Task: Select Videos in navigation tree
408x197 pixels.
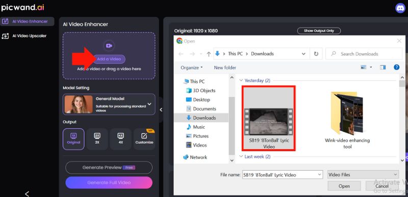Action: (x=196, y=145)
